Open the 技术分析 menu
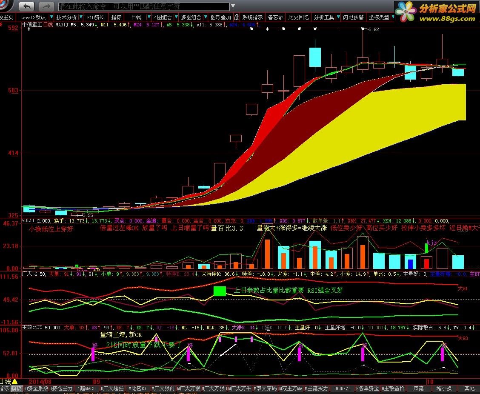 point(66,17)
